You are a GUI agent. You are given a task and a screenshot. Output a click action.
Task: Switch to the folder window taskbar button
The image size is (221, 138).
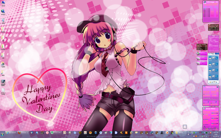pos(181,133)
